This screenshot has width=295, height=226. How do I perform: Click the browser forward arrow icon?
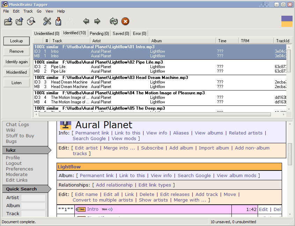(97, 21)
